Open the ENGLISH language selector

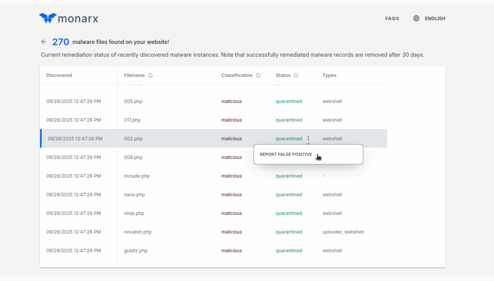[435, 18]
